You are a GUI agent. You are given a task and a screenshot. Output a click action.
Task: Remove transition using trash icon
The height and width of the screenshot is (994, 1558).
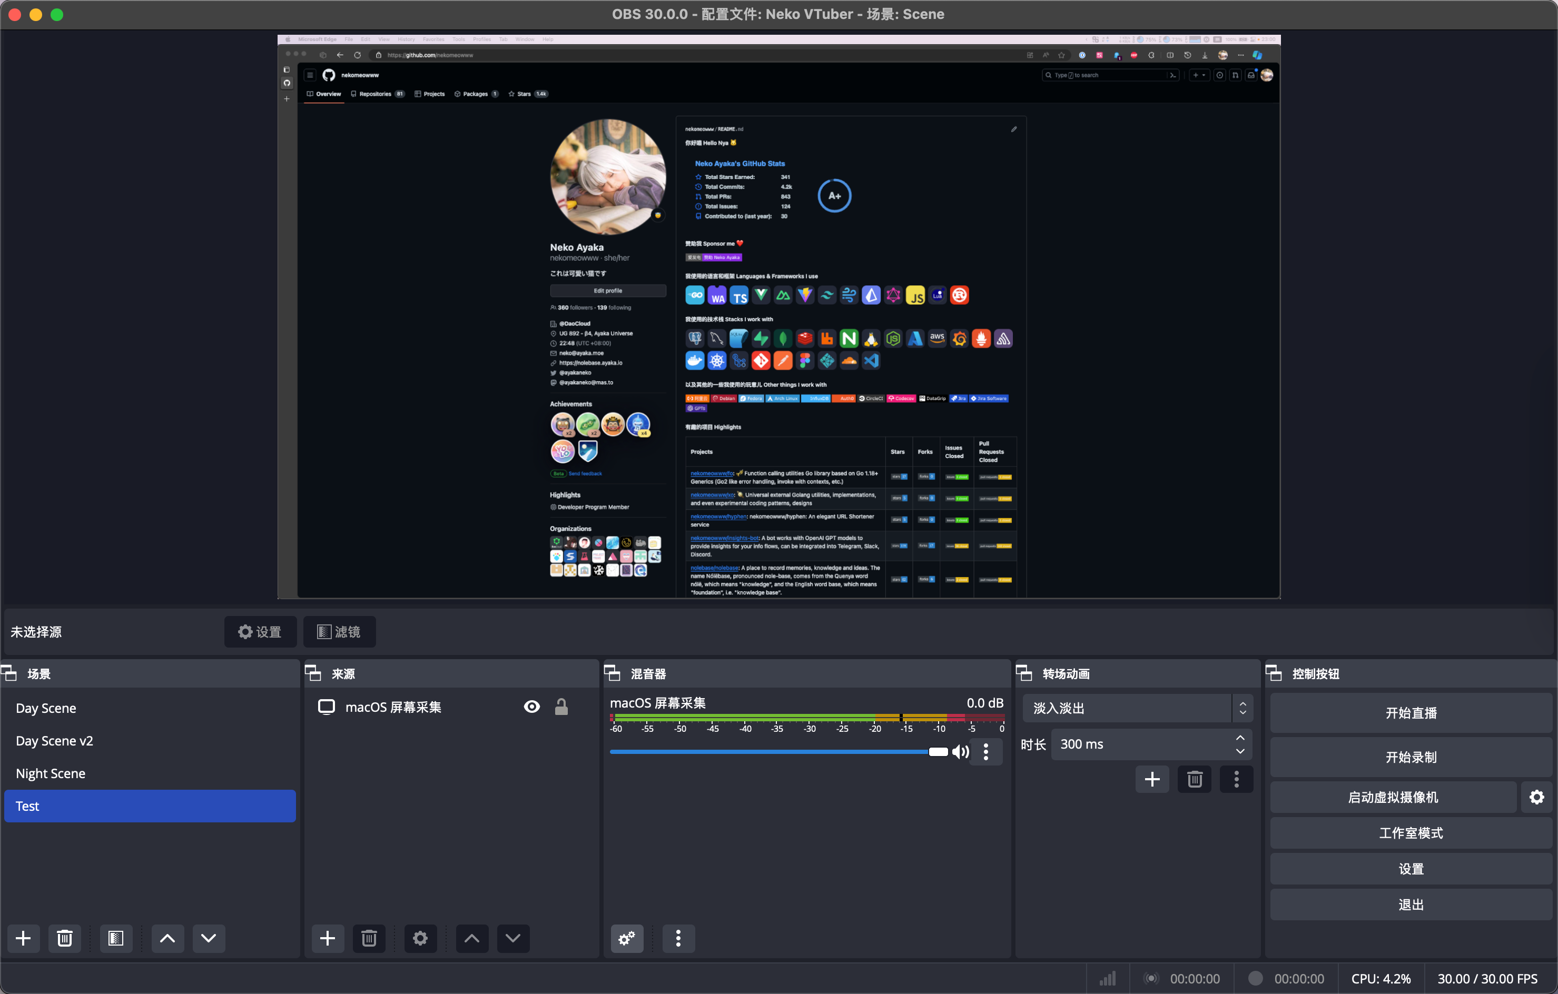[1195, 779]
